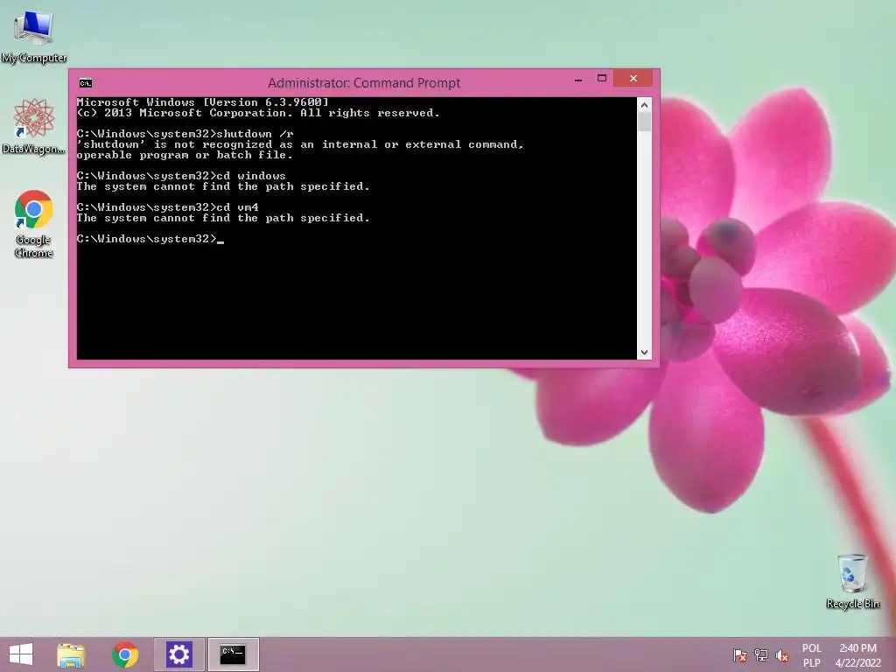Click the Administrator: Command Prompt title text
896x672 pixels.
[x=364, y=83]
